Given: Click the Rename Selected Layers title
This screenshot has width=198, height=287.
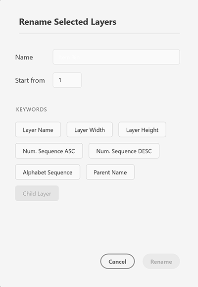Looking at the screenshot, I should (x=68, y=22).
